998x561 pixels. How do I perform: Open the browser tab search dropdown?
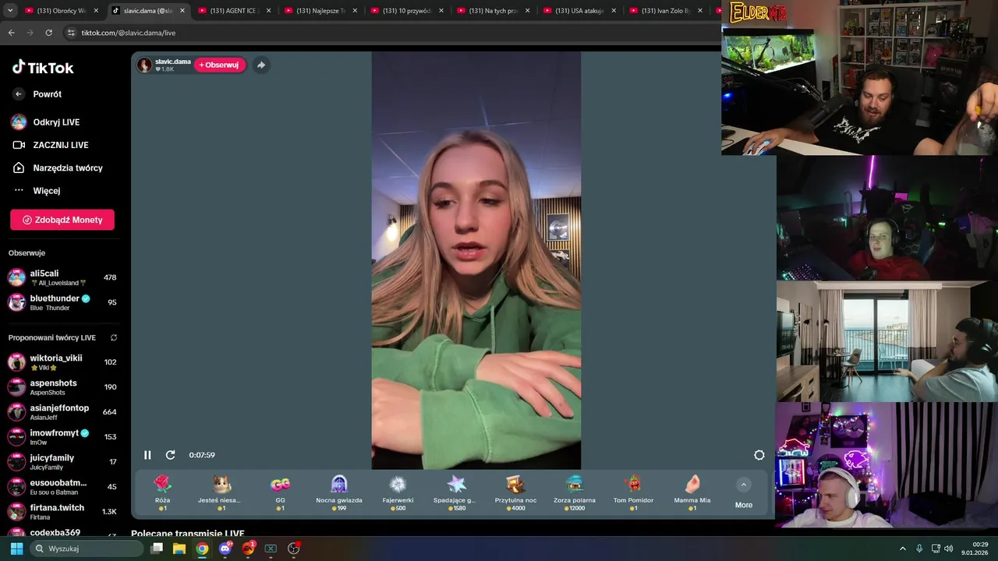9,11
